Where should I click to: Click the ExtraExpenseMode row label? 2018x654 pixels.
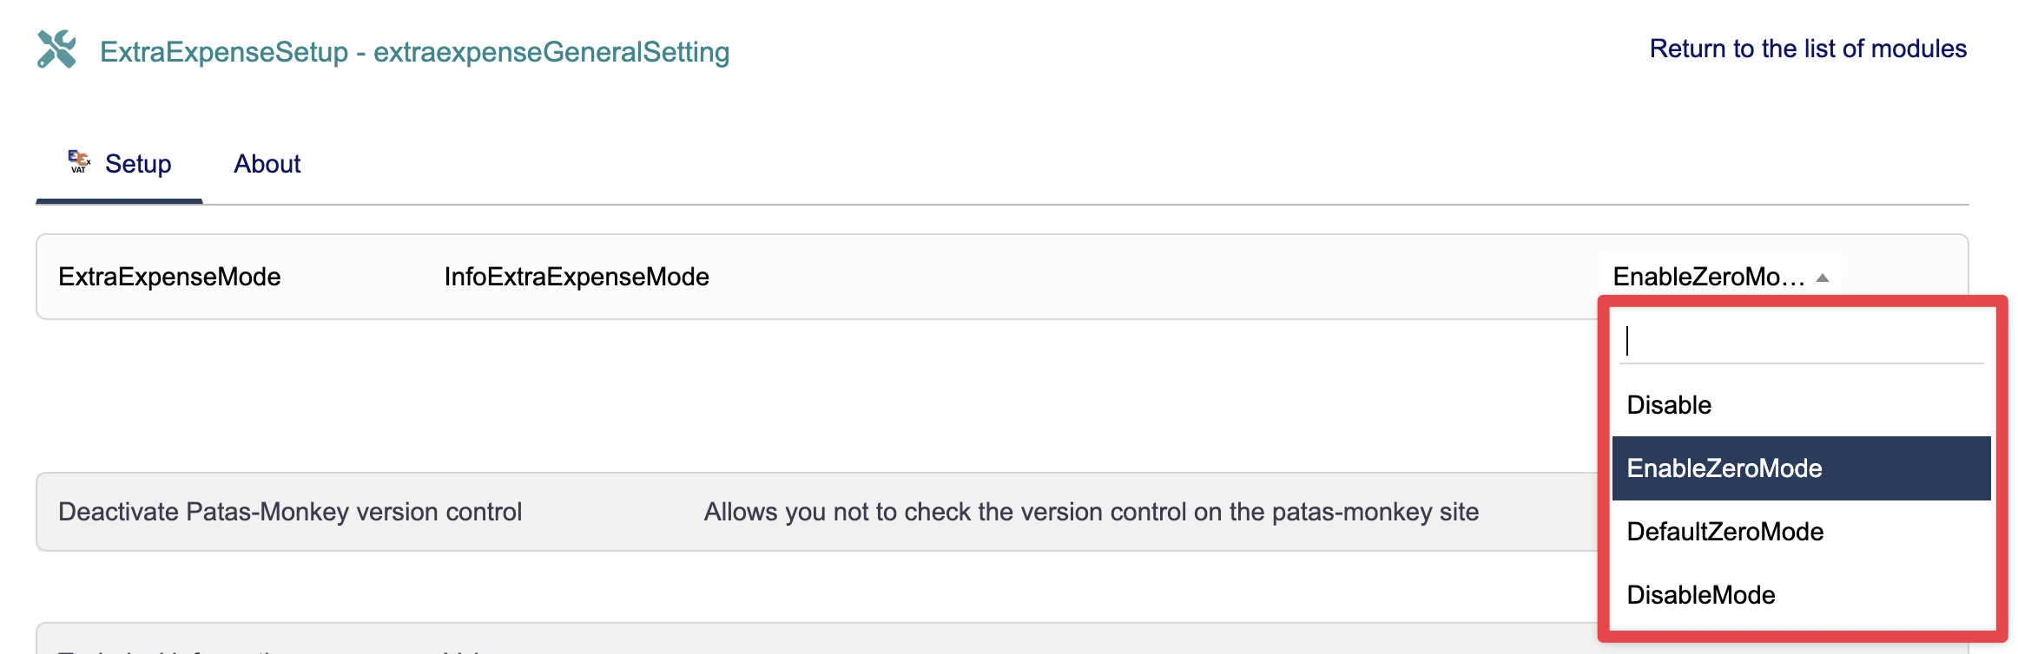pos(169,277)
